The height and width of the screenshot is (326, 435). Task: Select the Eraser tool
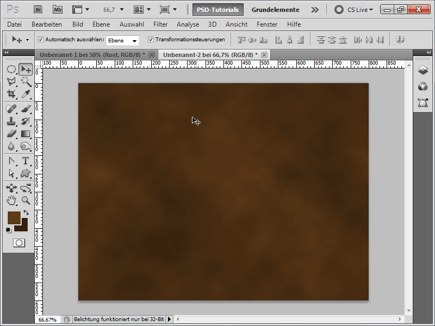tap(11, 134)
